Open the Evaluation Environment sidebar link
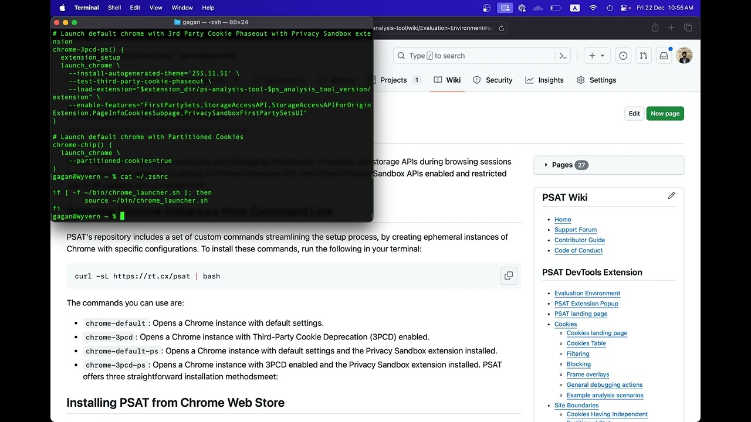The image size is (751, 422). [x=587, y=293]
